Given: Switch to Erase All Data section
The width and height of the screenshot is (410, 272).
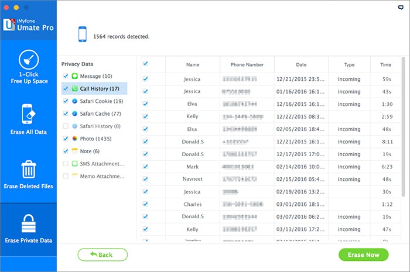Looking at the screenshot, I should click(x=29, y=119).
